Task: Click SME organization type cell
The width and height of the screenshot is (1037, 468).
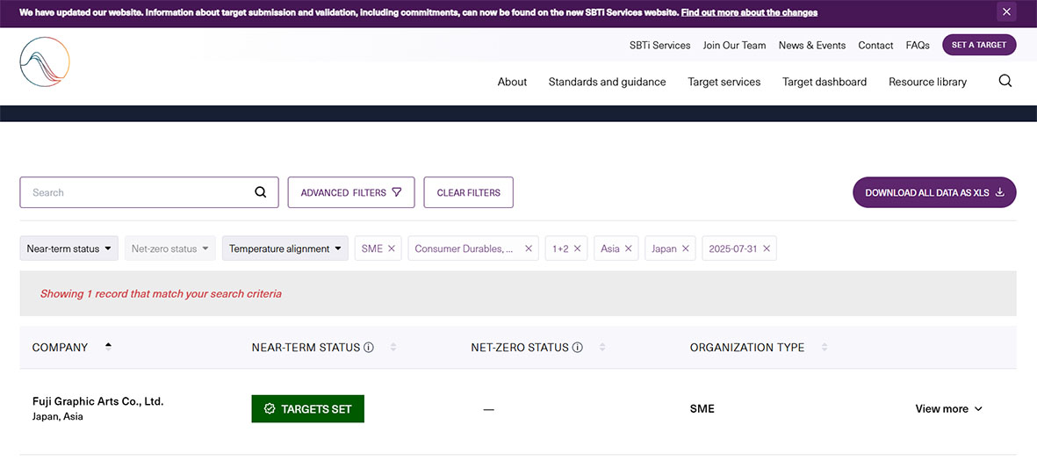Action: click(702, 408)
